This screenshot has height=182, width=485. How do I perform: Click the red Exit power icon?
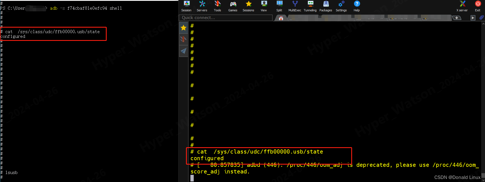click(x=478, y=6)
